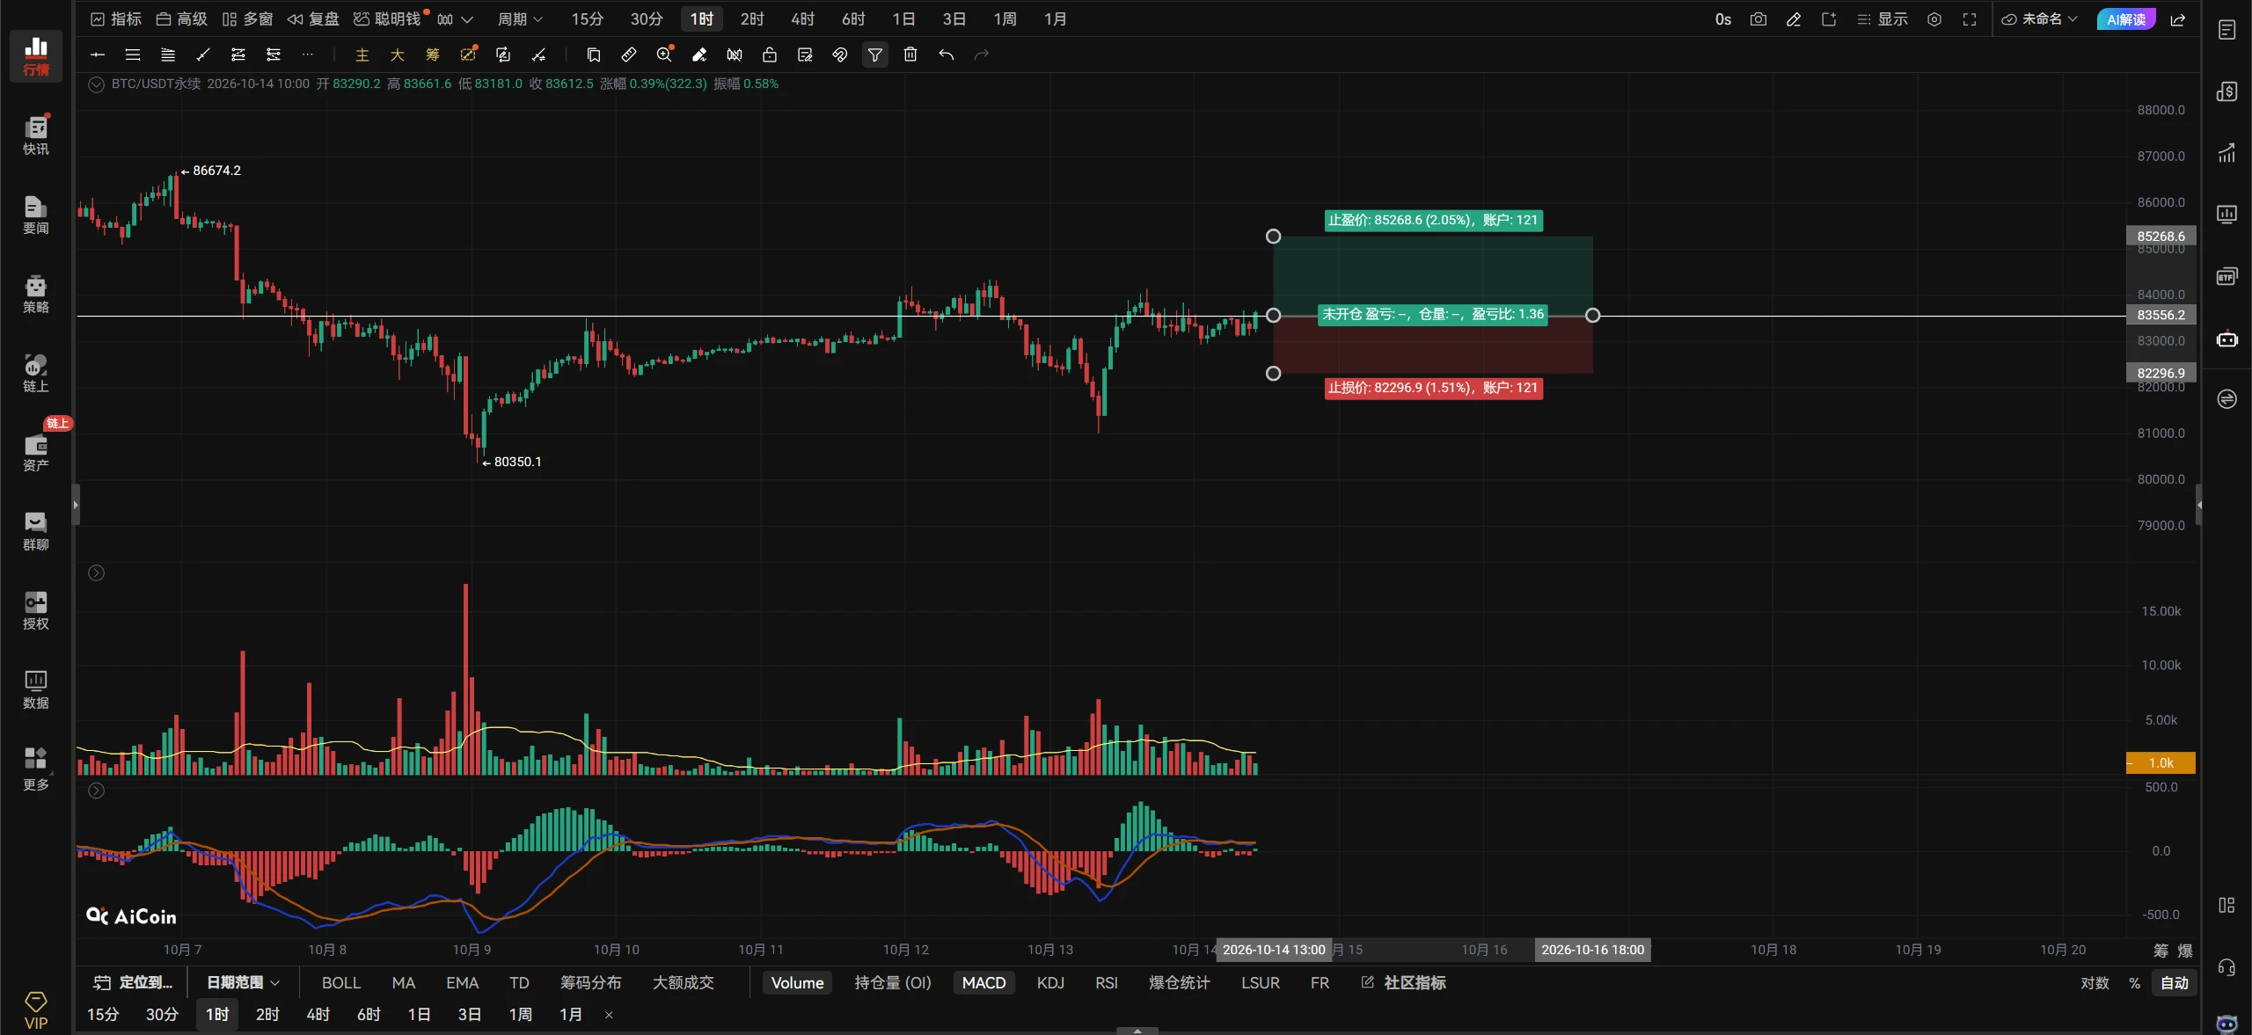The image size is (2252, 1035).
Task: Click the undo arrow icon
Action: coord(946,55)
